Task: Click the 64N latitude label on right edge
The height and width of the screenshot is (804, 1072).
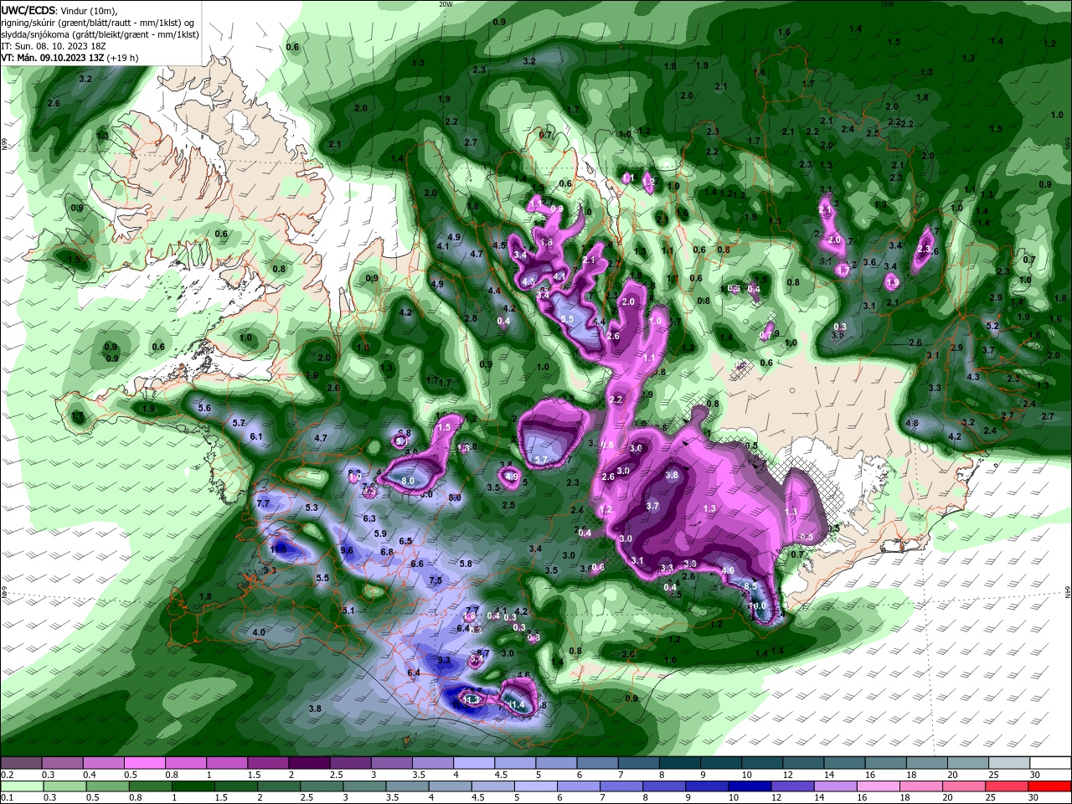Action: [1068, 592]
